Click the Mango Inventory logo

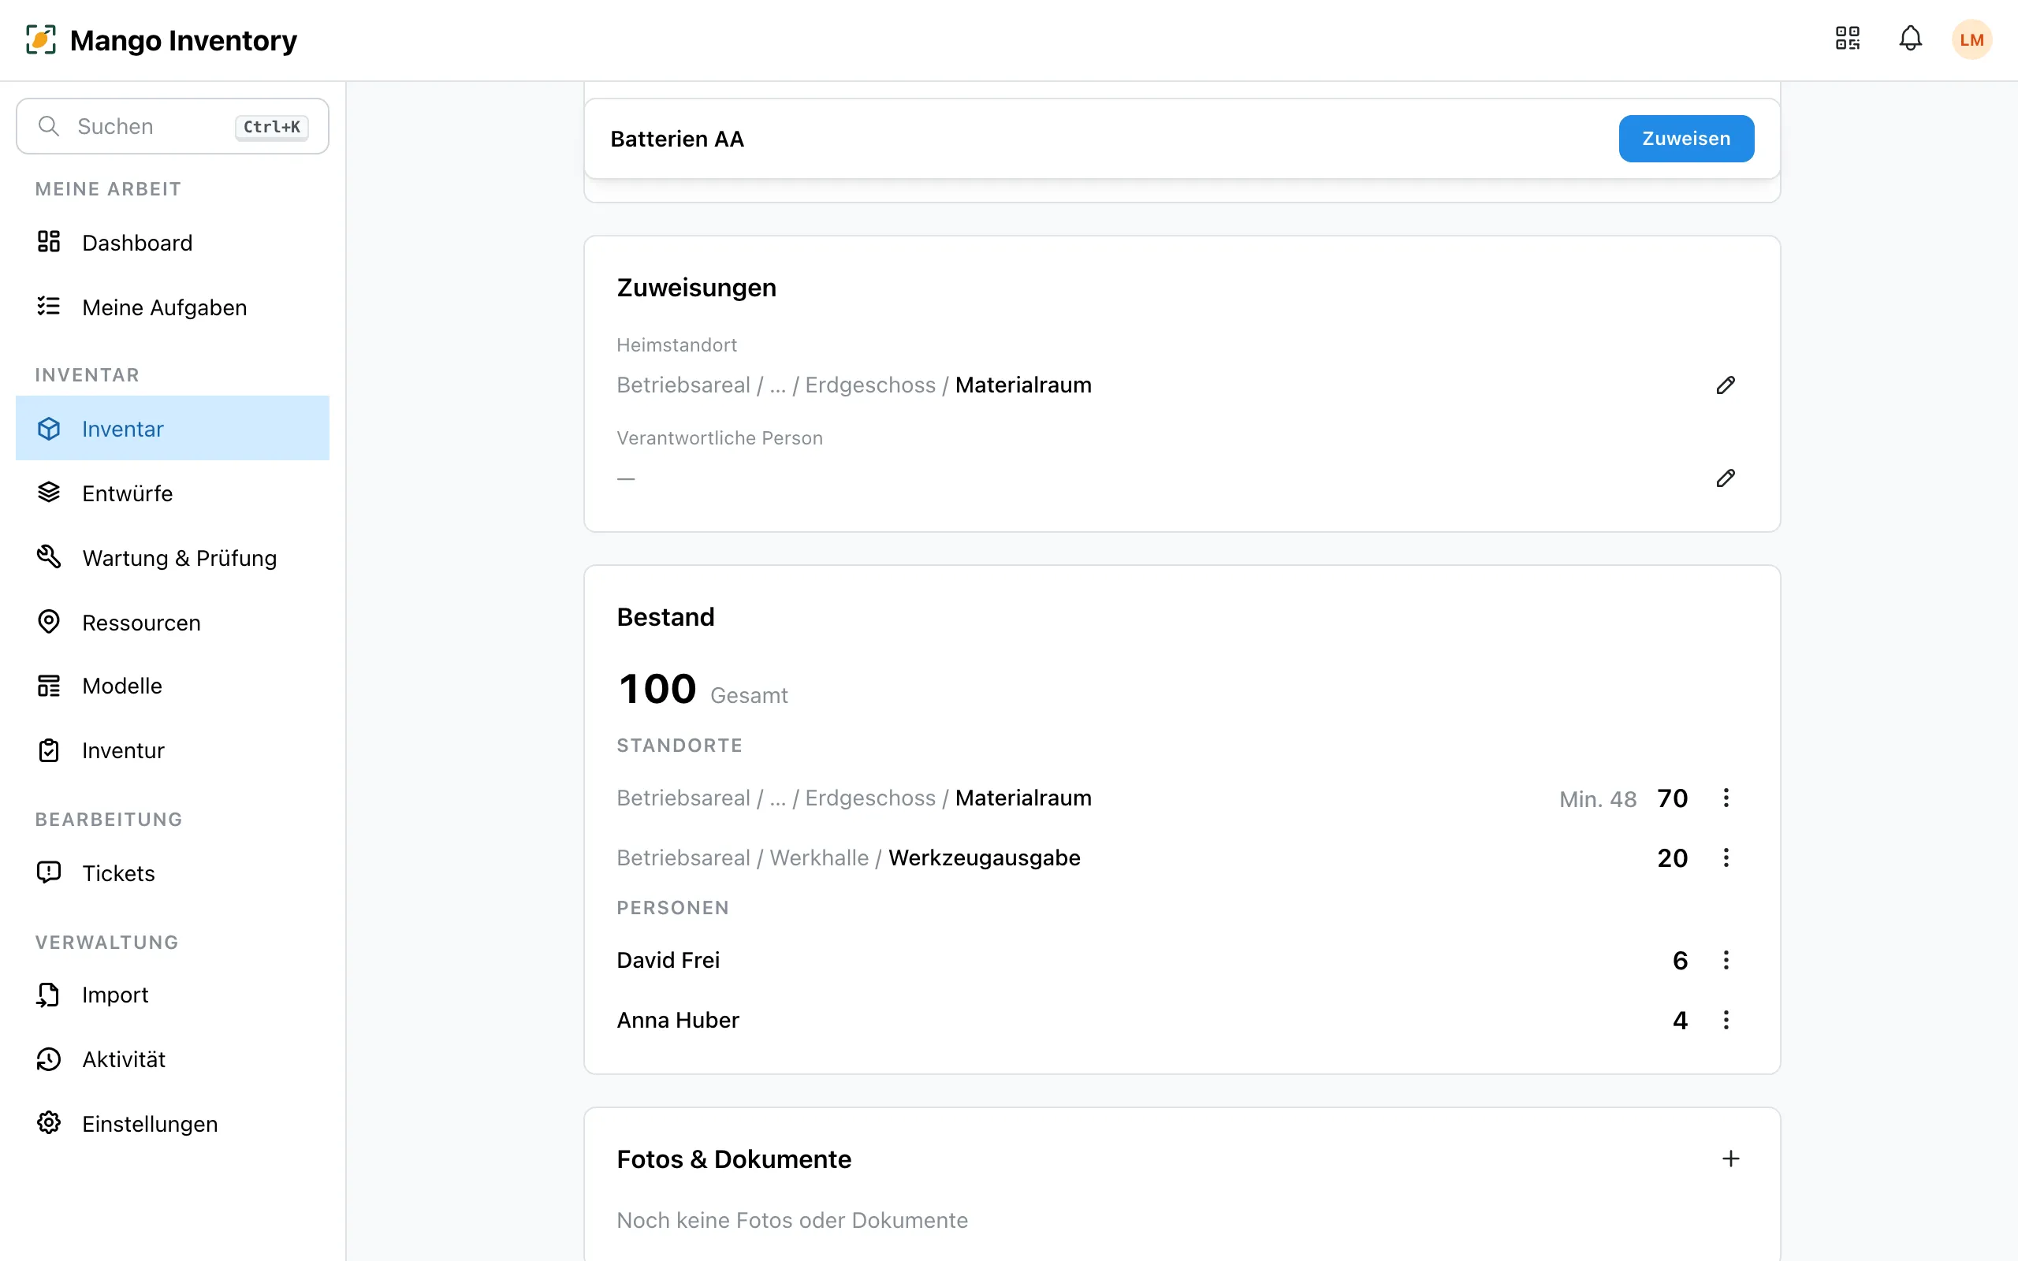point(162,40)
